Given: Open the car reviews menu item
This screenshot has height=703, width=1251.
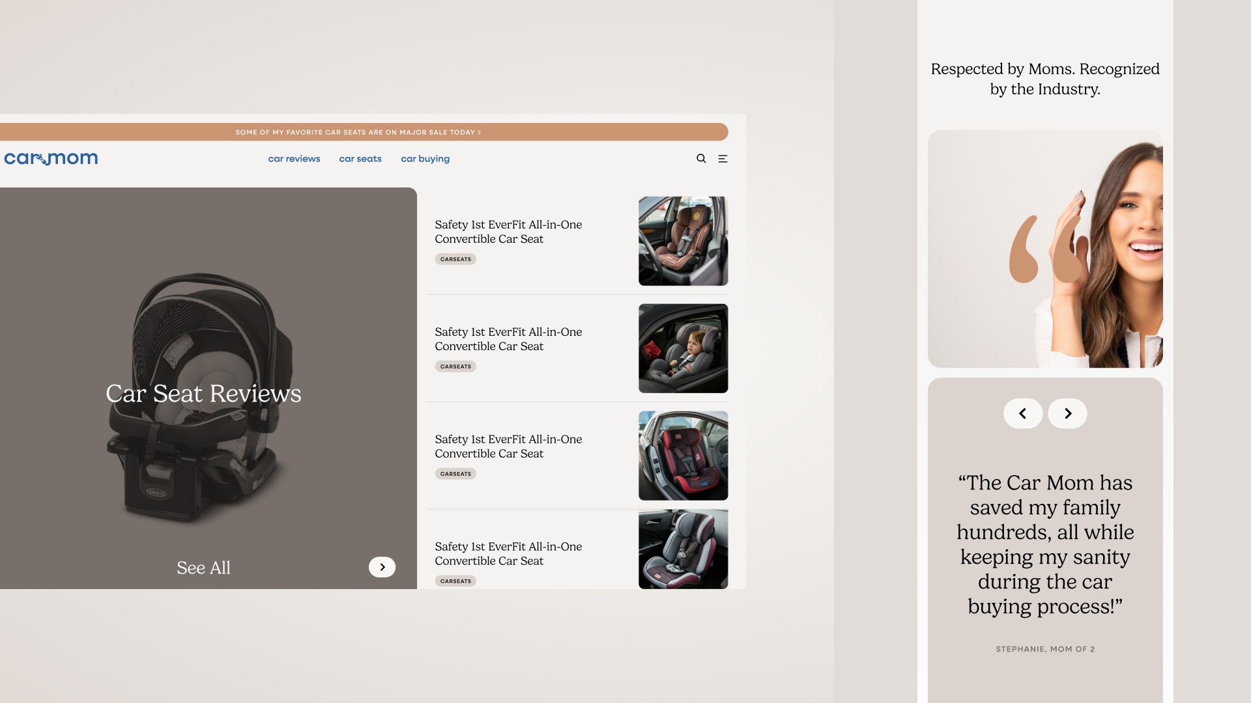Looking at the screenshot, I should tap(294, 159).
